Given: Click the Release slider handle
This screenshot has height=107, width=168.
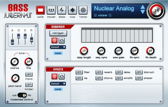Looking at the screenshot, I should 31,39.
